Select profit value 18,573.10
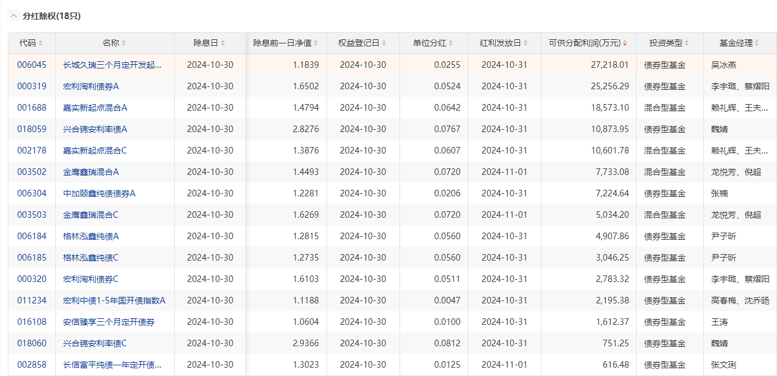The width and height of the screenshot is (777, 376). click(x=610, y=108)
